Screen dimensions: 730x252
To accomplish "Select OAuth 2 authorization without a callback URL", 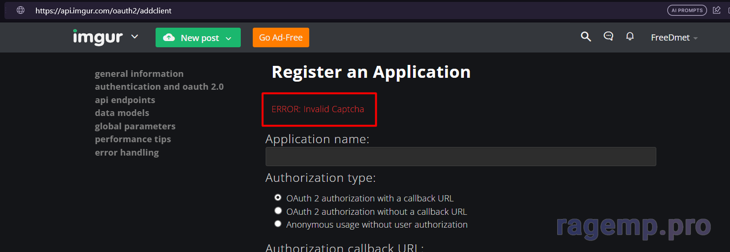I will [278, 210].
